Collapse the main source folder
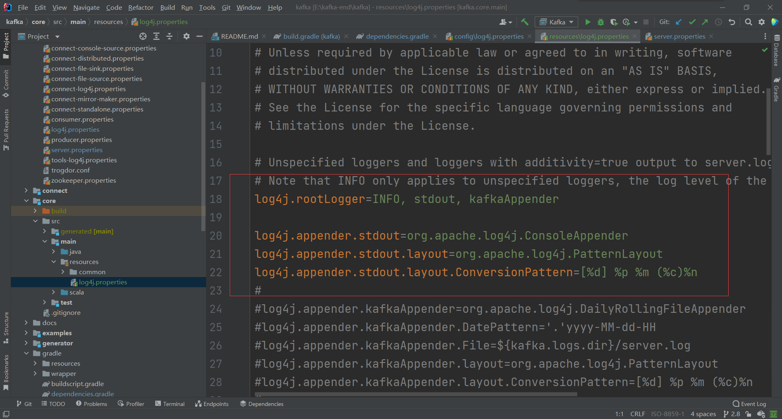The width and height of the screenshot is (782, 419). [44, 241]
